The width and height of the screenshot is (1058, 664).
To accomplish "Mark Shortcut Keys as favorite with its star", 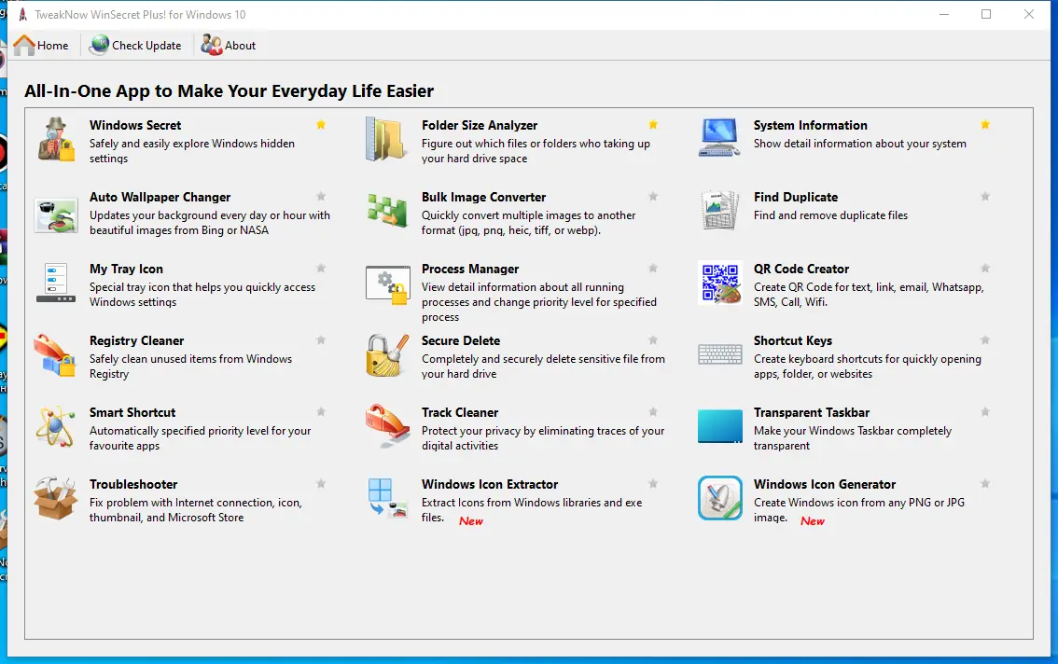I will (x=985, y=339).
